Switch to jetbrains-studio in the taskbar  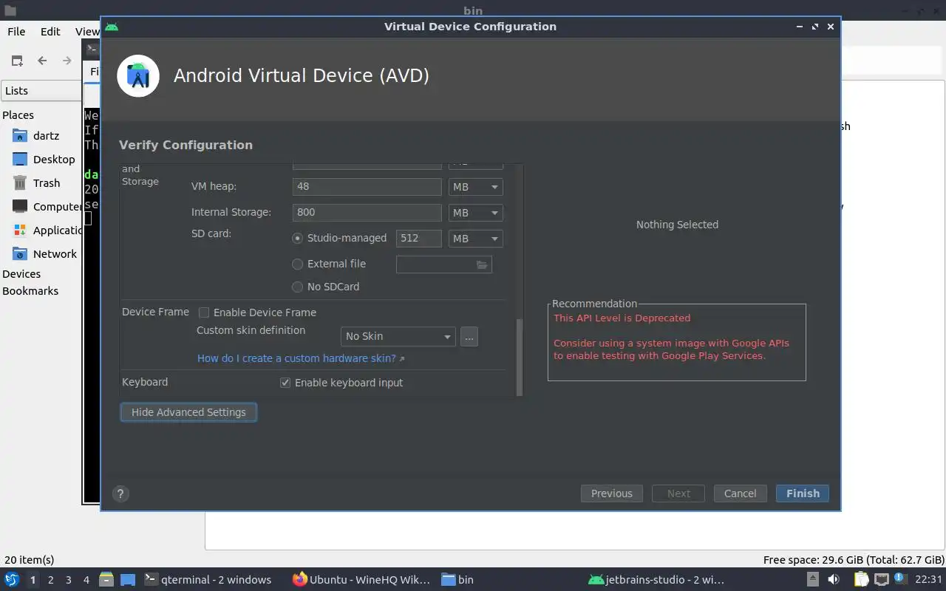pos(656,580)
